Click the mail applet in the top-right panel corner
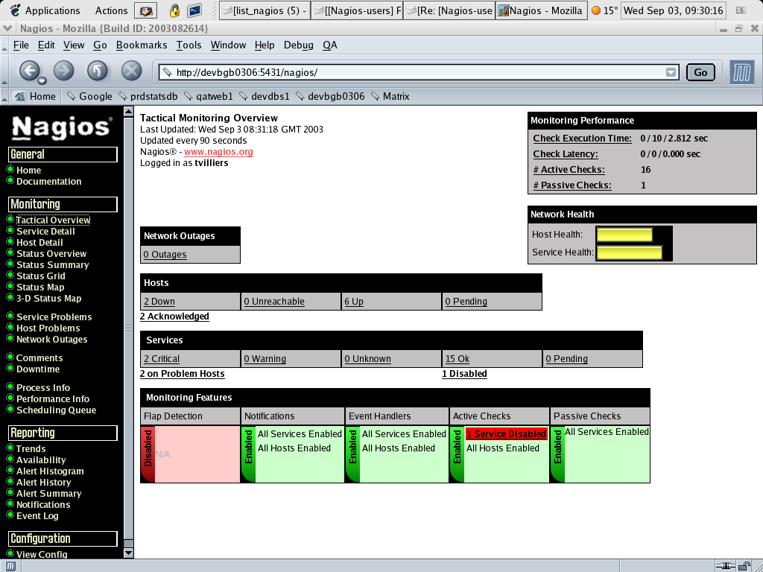The image size is (763, 572). click(x=741, y=10)
